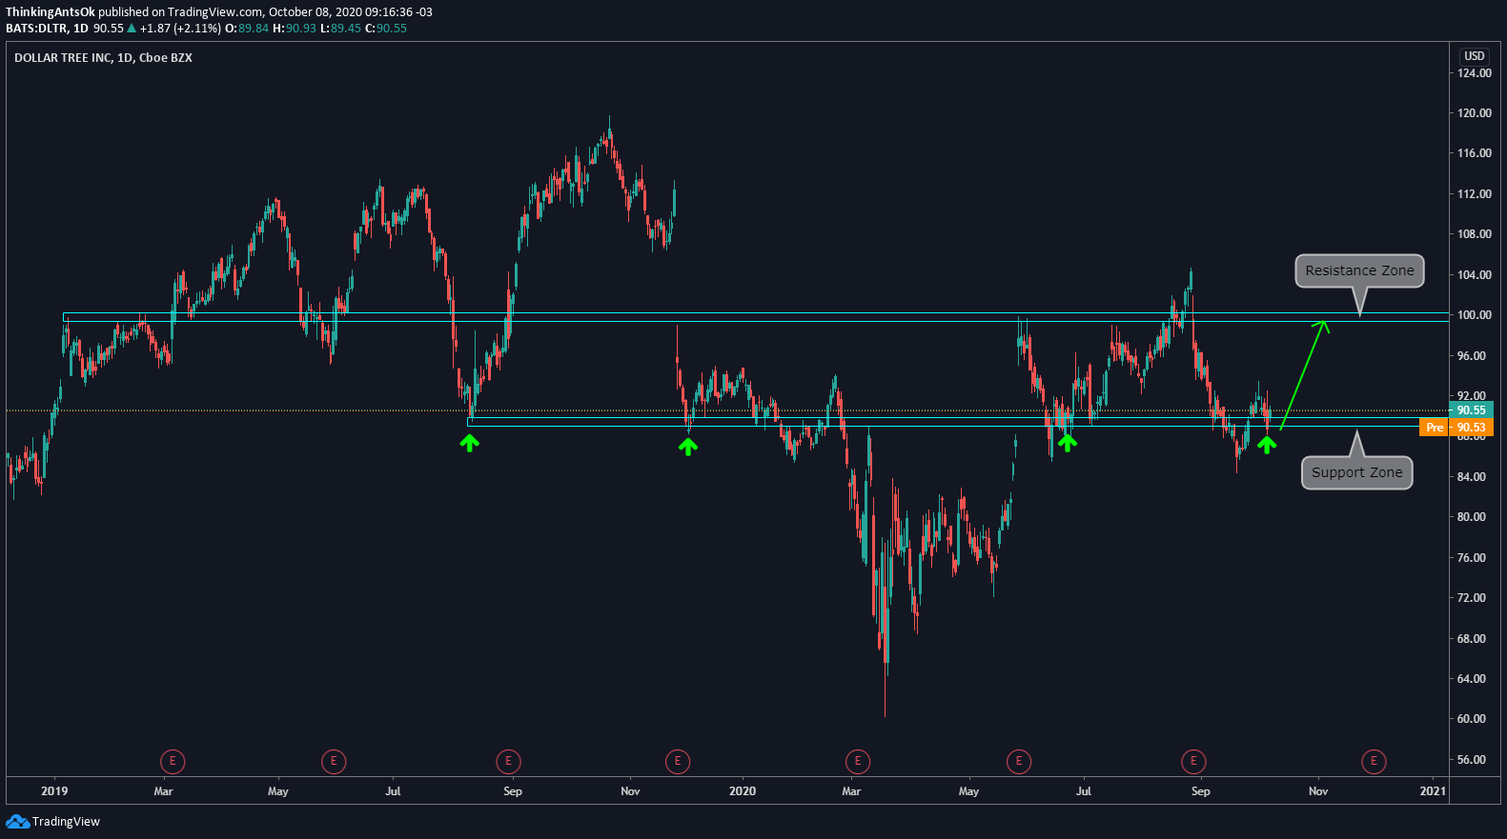Click the 2020 label on time axis
1507x839 pixels.
tap(743, 791)
